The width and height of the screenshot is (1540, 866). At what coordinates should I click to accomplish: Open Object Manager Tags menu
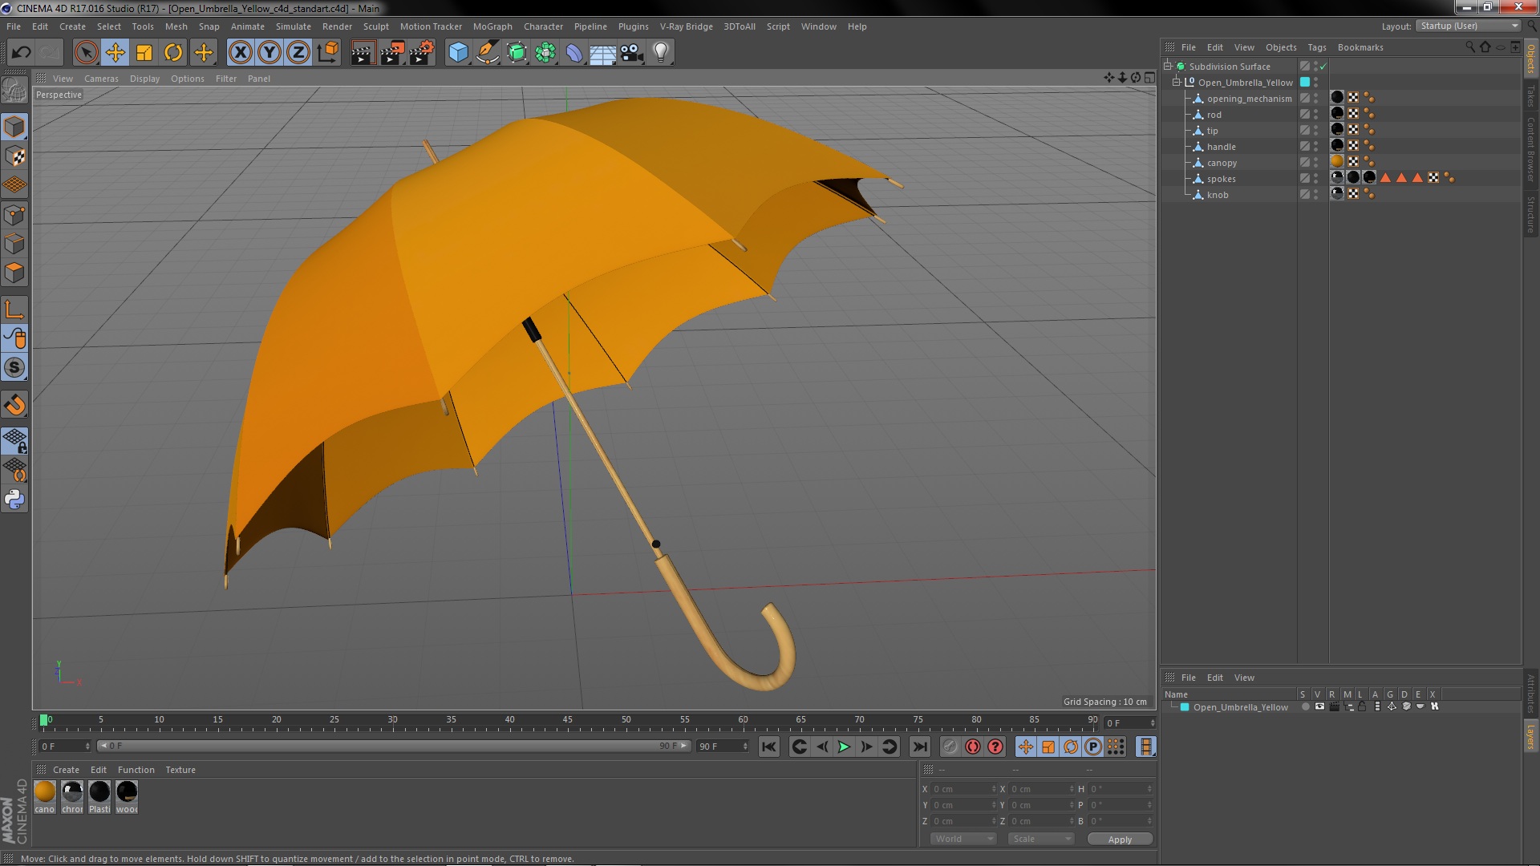coord(1316,47)
